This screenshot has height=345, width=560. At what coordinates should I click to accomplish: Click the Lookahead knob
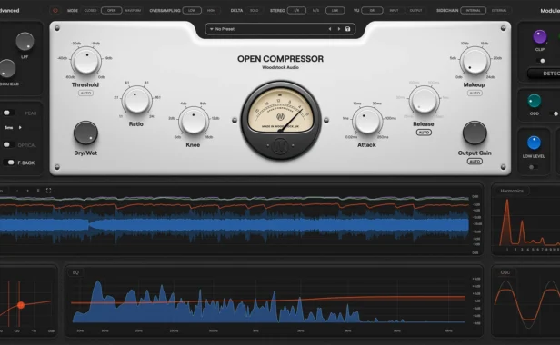pyautogui.click(x=7, y=68)
